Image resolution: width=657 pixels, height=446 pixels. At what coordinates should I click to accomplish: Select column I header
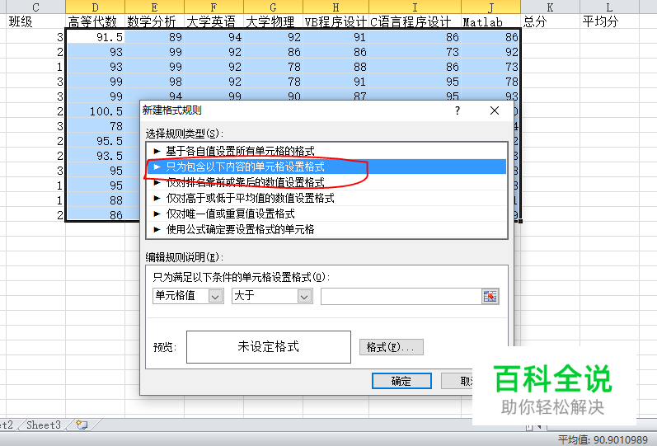pyautogui.click(x=415, y=7)
